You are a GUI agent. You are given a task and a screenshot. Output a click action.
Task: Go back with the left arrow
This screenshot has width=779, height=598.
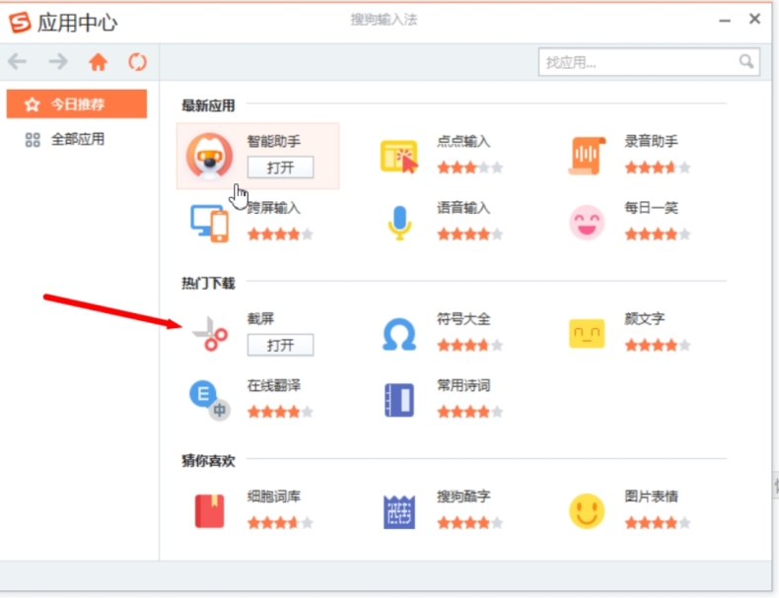[x=18, y=61]
